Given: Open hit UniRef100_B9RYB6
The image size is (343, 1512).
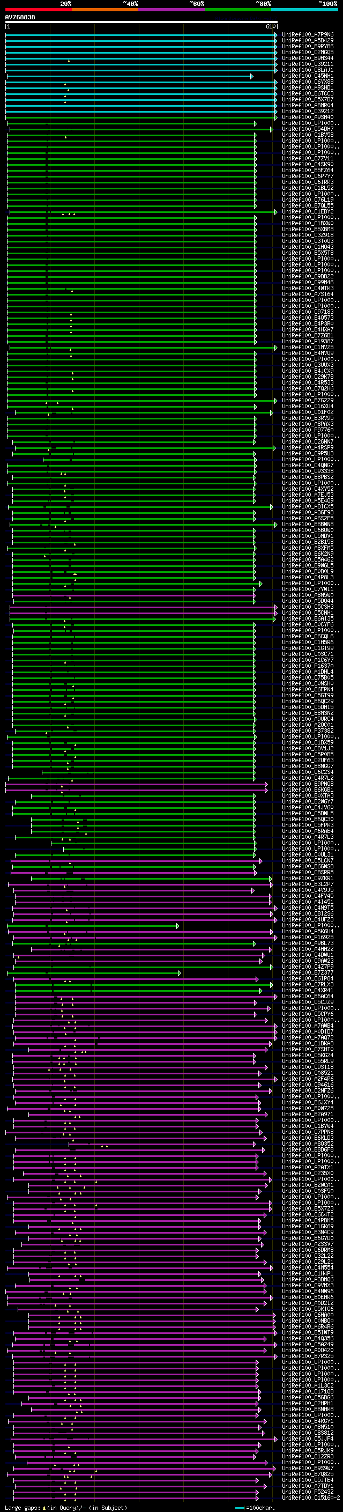Looking at the screenshot, I should (x=308, y=46).
